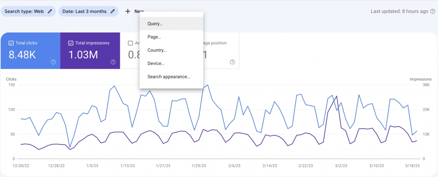The width and height of the screenshot is (438, 177).
Task: Click the impressions spike near 3/2/23
Action: pos(337,96)
